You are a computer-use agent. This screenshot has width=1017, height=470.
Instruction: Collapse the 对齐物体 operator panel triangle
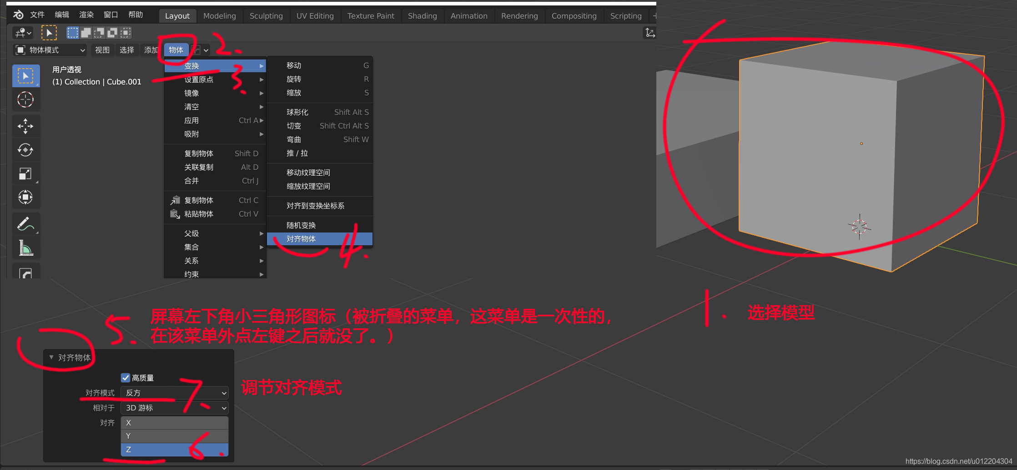point(51,357)
